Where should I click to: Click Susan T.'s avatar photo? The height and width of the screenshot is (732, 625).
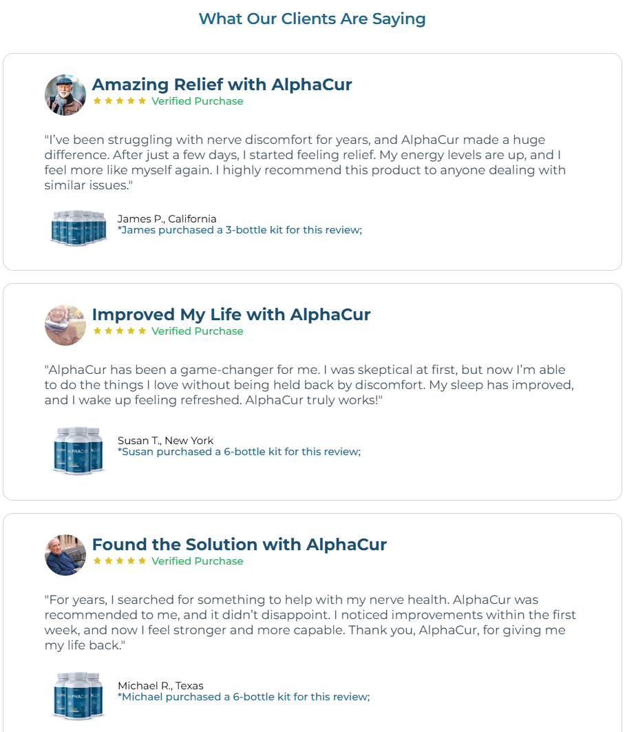point(65,325)
